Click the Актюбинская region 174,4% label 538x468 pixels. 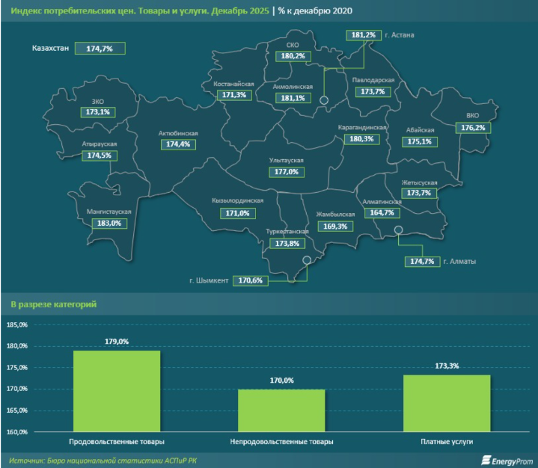(178, 144)
